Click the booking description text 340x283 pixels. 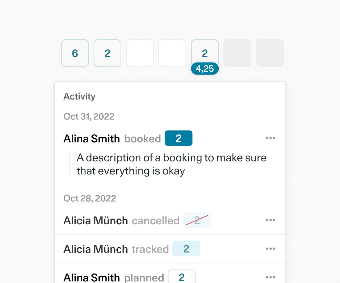[171, 164]
